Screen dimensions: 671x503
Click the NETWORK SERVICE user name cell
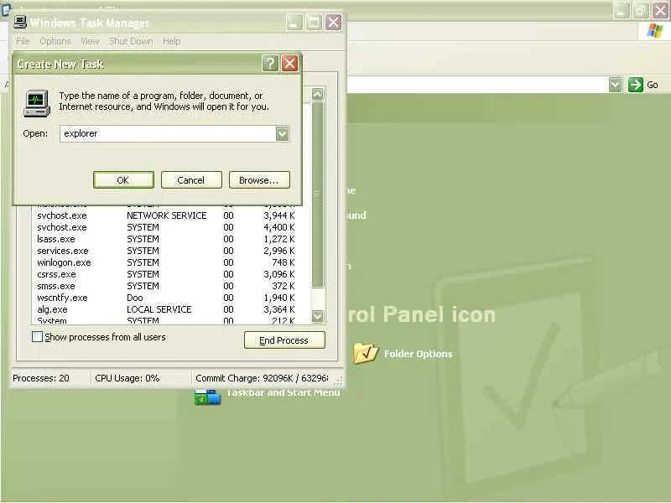pyautogui.click(x=166, y=215)
